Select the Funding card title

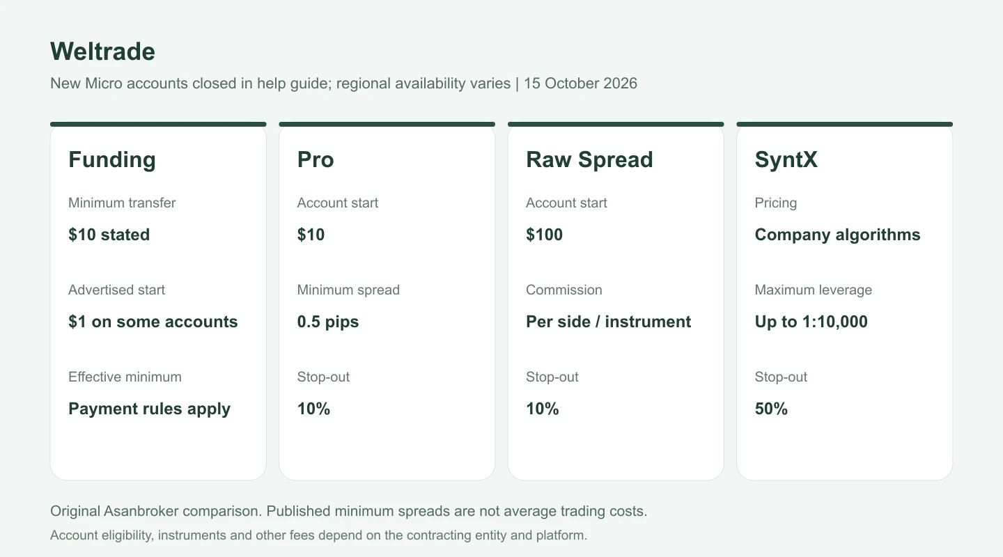click(112, 159)
